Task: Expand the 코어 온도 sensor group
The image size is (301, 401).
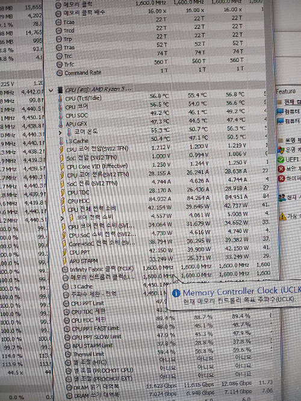Action: (x=60, y=132)
